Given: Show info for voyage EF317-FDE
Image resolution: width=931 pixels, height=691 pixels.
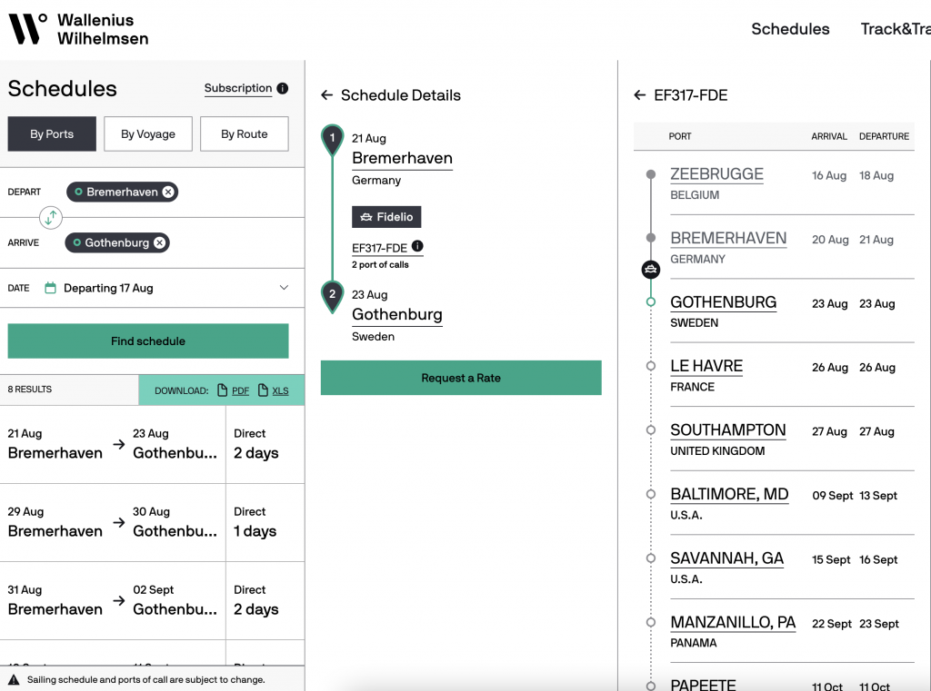Looking at the screenshot, I should click(417, 246).
